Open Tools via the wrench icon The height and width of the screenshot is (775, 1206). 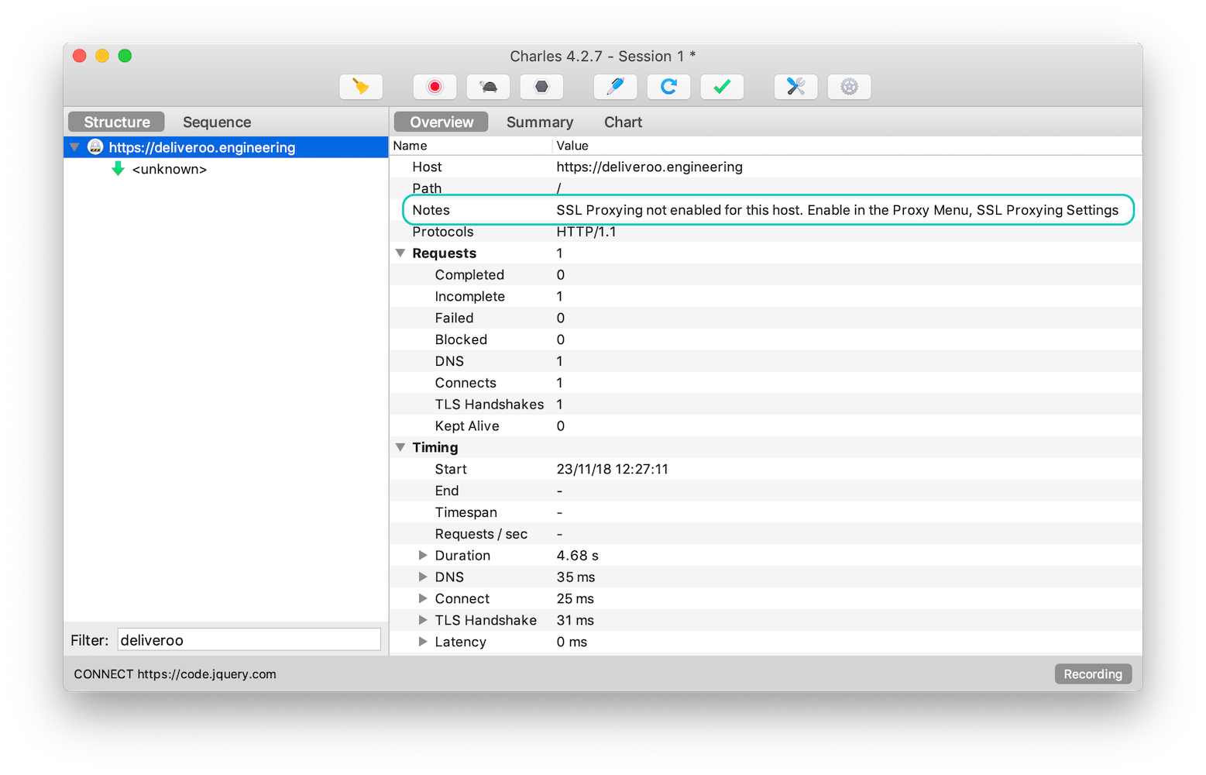(796, 87)
